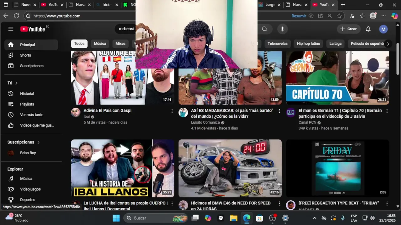Open more options for Adivina El País video
This screenshot has height=225, width=401.
click(172, 111)
